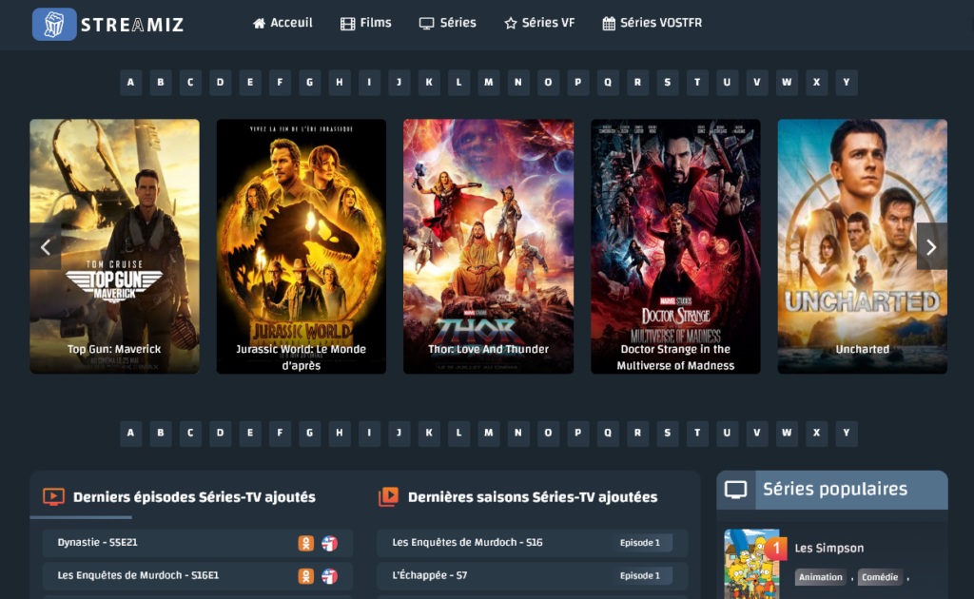Open the Top Gun: Maverick poster
This screenshot has height=599, width=974.
pyautogui.click(x=114, y=245)
